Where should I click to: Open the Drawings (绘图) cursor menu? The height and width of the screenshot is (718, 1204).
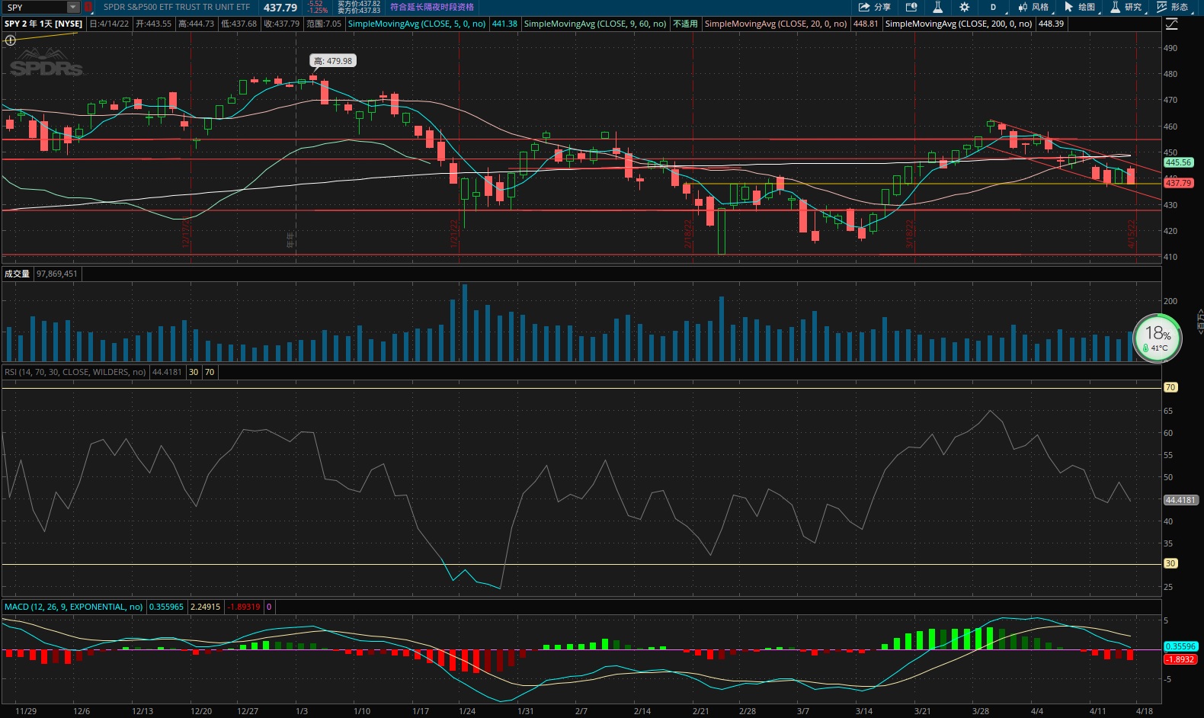click(x=1079, y=7)
